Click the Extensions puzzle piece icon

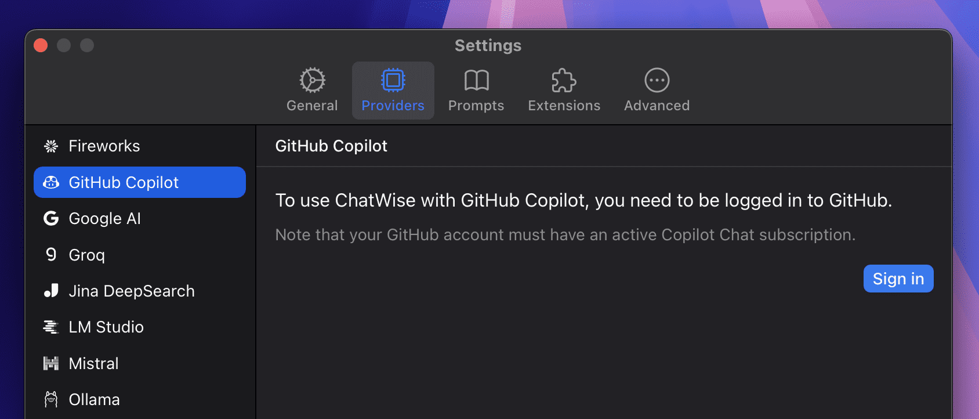[564, 81]
